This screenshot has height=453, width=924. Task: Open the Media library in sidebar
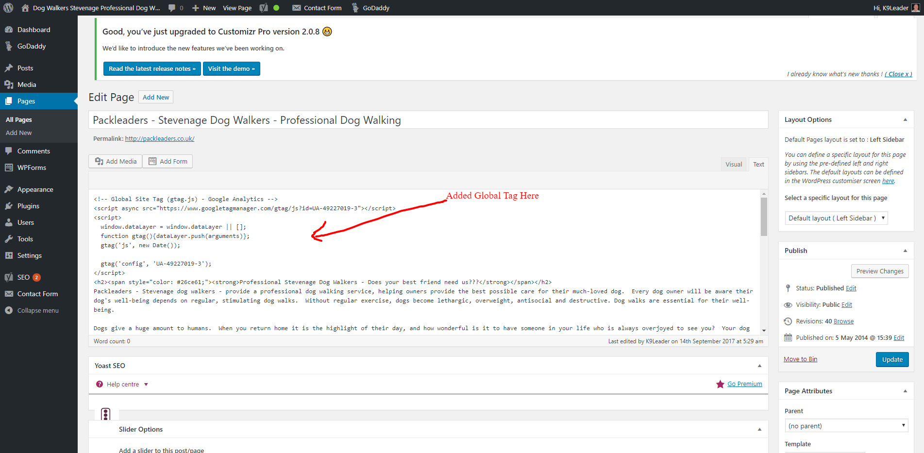(27, 84)
